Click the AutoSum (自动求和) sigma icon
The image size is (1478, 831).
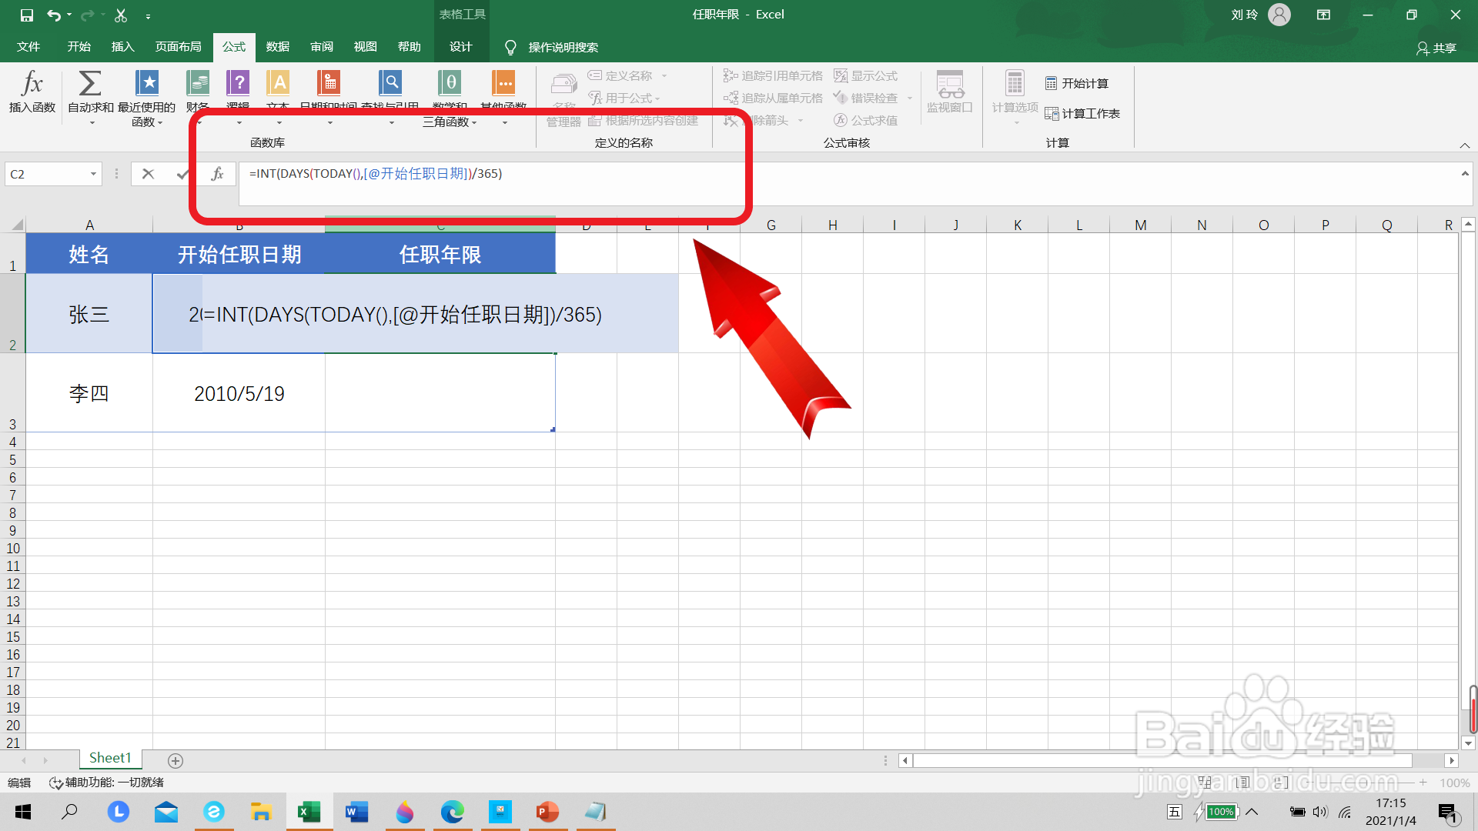point(90,83)
